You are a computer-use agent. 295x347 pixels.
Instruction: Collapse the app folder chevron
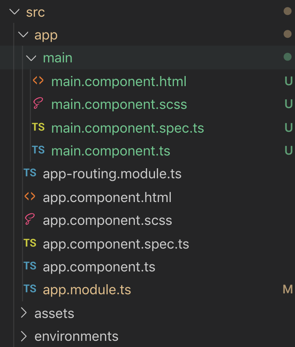click(x=24, y=35)
